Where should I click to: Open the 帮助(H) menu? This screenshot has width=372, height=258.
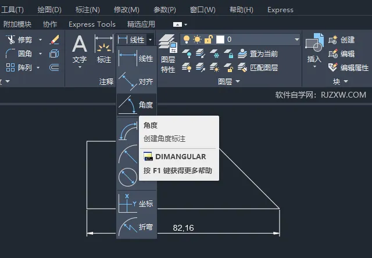coord(241,10)
